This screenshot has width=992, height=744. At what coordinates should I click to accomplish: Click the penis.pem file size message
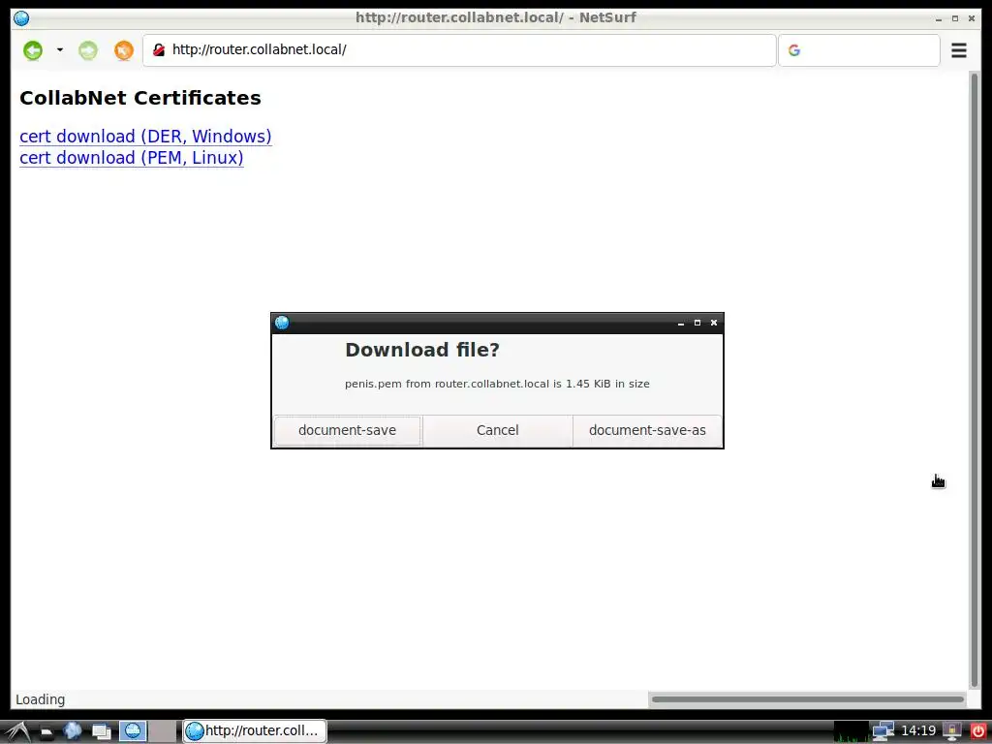pos(497,384)
